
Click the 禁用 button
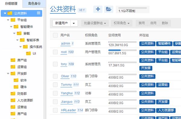coord(141,23)
